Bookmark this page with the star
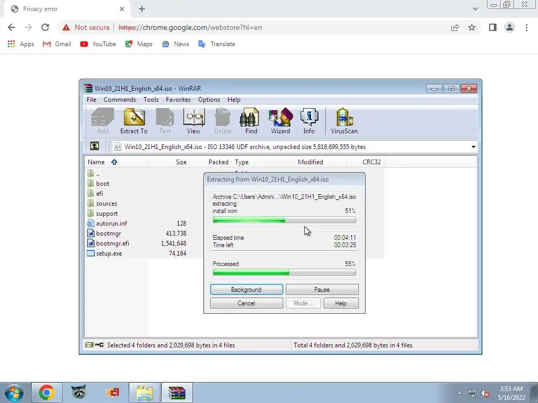The width and height of the screenshot is (538, 403). (x=472, y=27)
